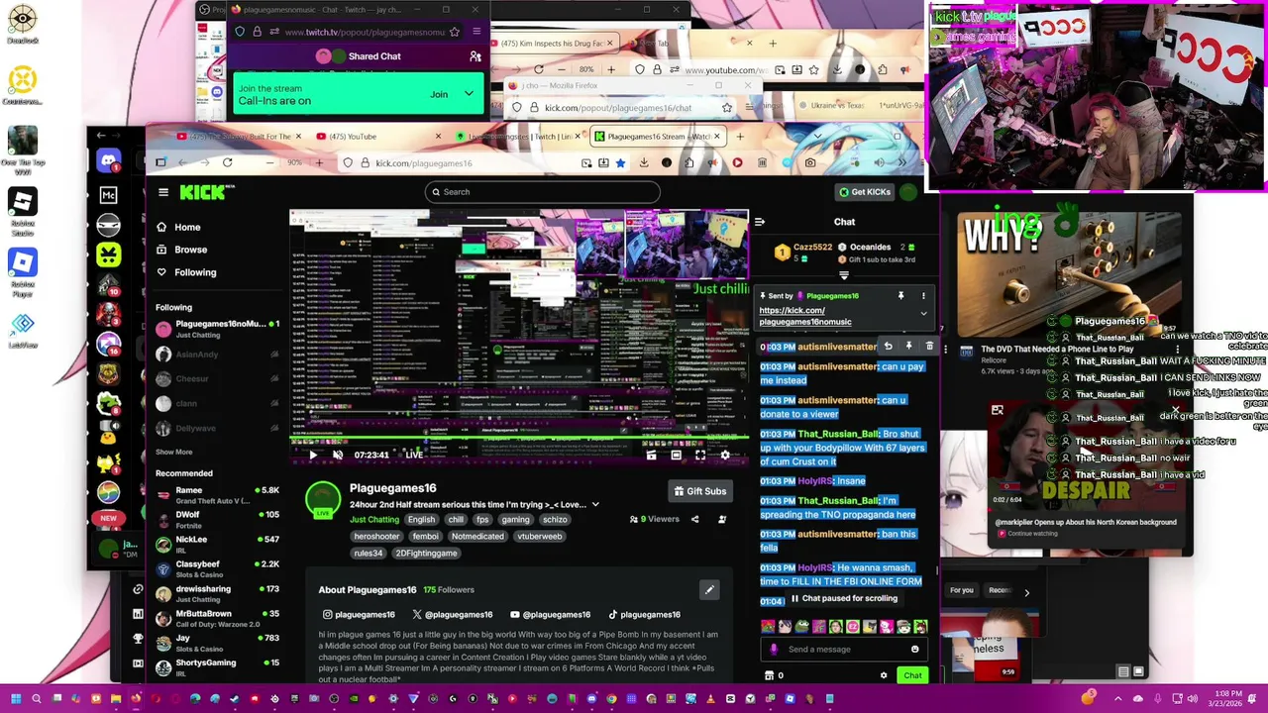Open the TikTok plaguegames16 link
The height and width of the screenshot is (713, 1268).
click(x=644, y=614)
